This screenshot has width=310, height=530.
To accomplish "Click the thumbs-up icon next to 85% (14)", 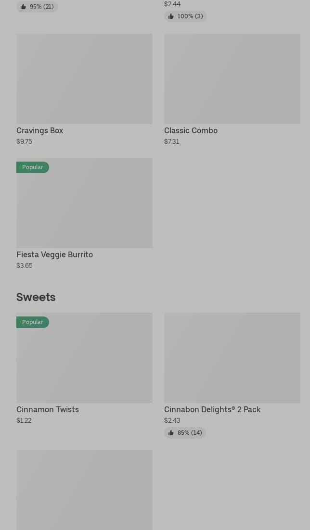I will (x=171, y=433).
